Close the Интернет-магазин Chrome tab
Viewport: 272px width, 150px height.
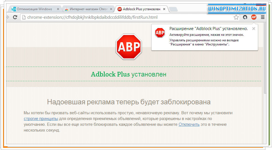(111, 9)
